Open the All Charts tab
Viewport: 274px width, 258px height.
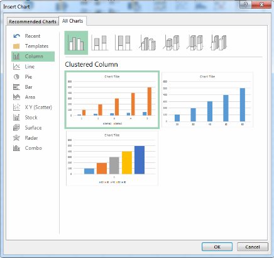click(x=72, y=21)
